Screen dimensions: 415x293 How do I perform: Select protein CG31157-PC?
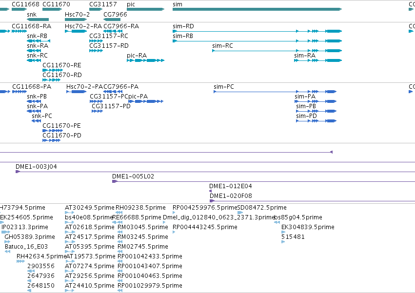(97, 101)
